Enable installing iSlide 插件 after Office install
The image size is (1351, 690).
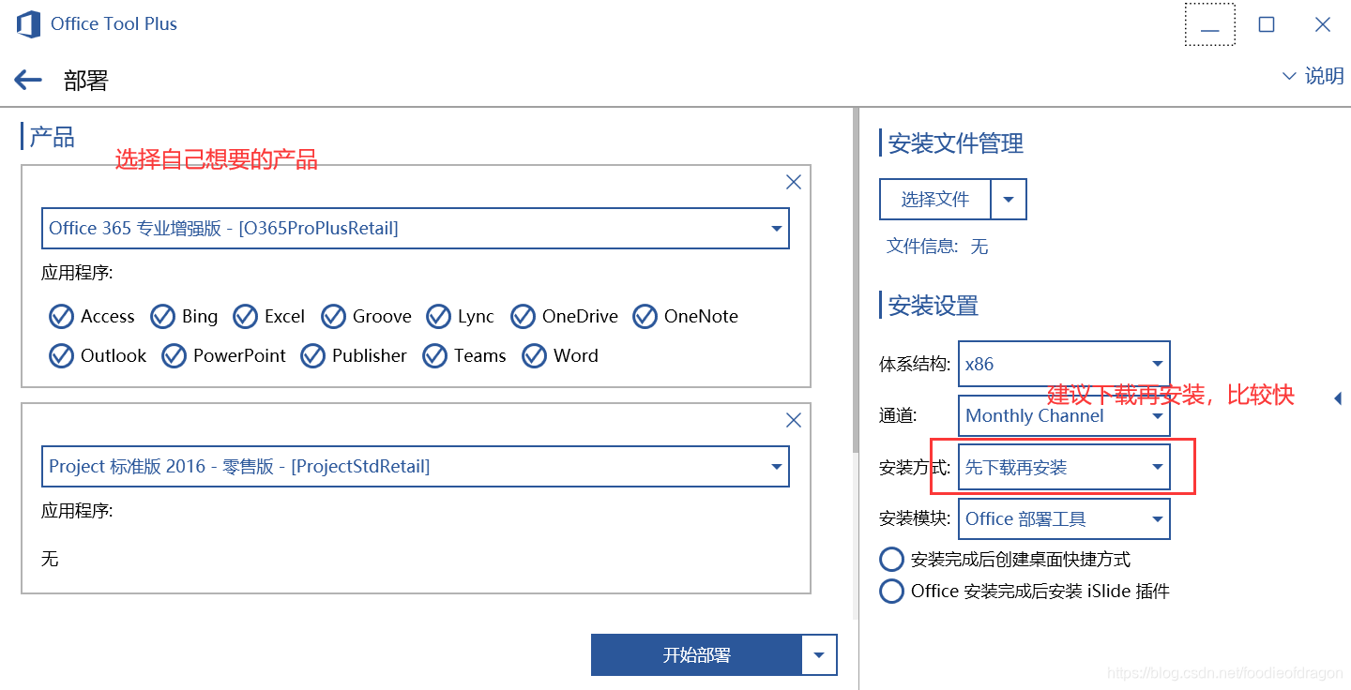click(891, 591)
